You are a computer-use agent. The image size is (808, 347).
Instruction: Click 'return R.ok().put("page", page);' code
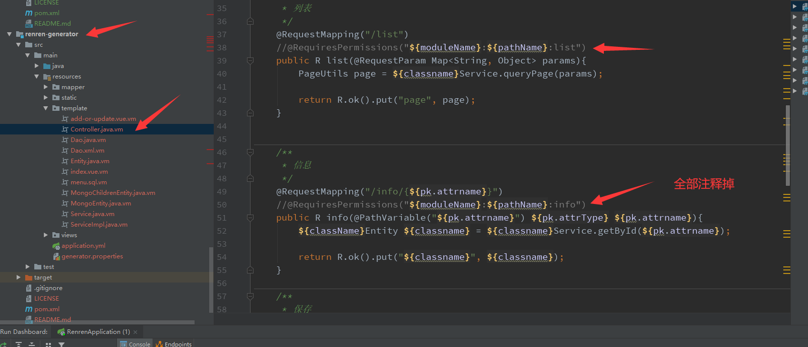point(387,100)
